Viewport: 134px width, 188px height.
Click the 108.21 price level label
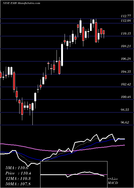[x=126, y=46]
